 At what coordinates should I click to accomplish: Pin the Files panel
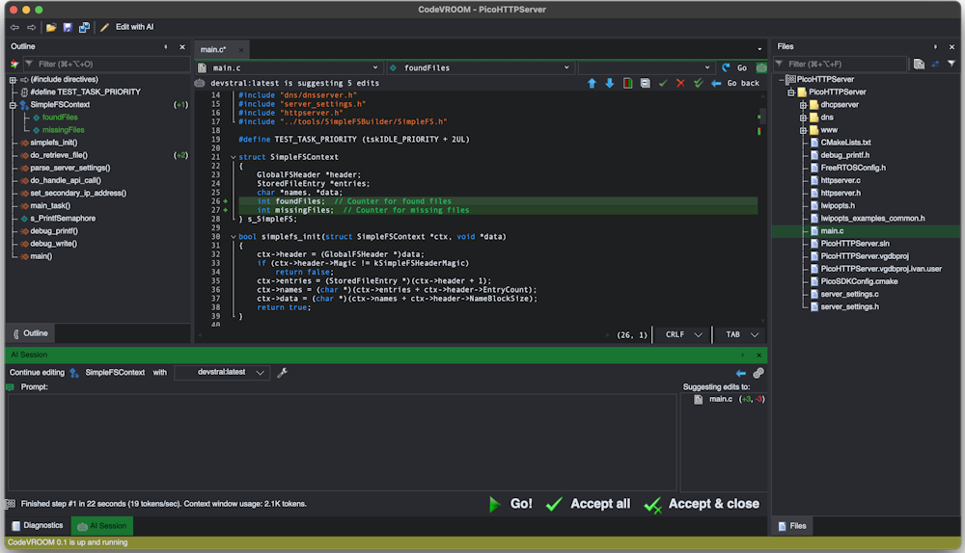coord(935,46)
